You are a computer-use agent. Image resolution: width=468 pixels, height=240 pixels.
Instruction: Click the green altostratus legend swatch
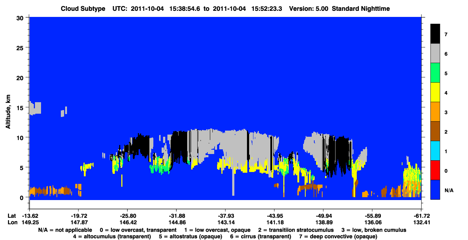point(435,73)
